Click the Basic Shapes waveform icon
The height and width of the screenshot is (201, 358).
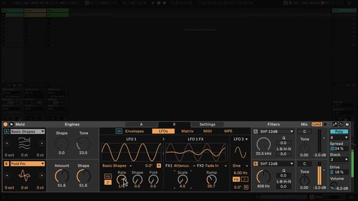25,143
